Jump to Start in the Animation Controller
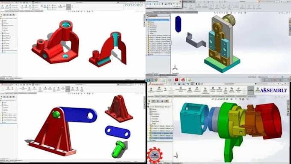 pos(147,4)
